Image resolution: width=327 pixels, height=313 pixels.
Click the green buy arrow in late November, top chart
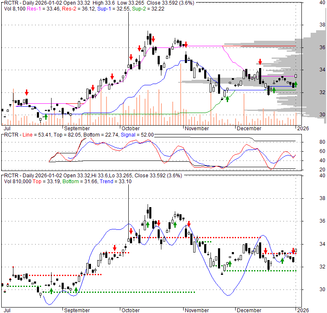coord(227,99)
